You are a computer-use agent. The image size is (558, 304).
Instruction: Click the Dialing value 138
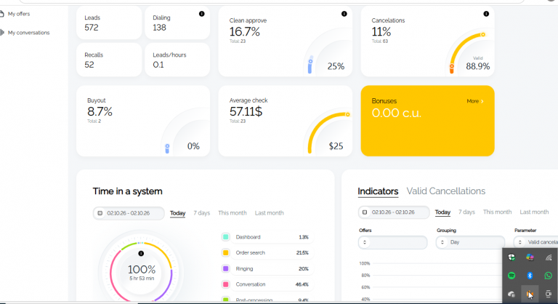coord(159,28)
